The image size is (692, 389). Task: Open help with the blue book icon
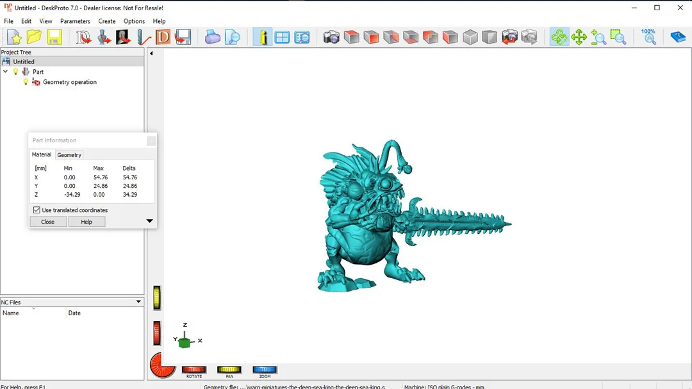tap(678, 37)
